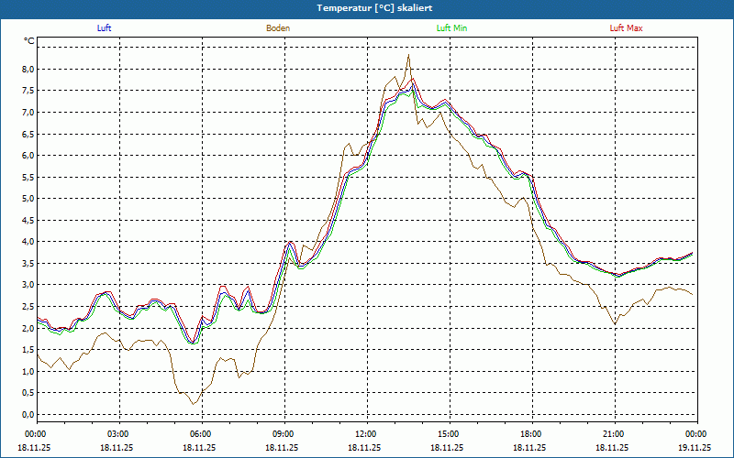This screenshot has height=458, width=734.
Task: Select the 18:00 time axis label
Action: (530, 434)
